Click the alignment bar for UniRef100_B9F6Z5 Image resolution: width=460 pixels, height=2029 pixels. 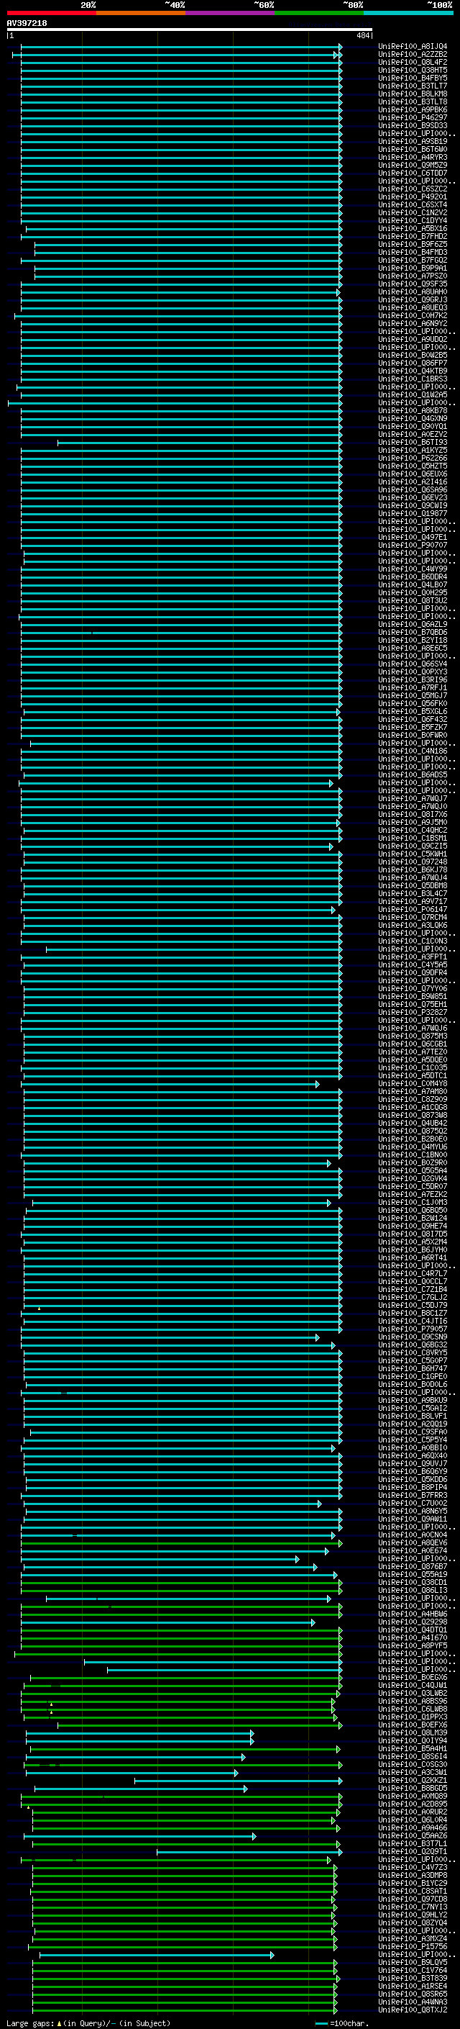pyautogui.click(x=189, y=245)
